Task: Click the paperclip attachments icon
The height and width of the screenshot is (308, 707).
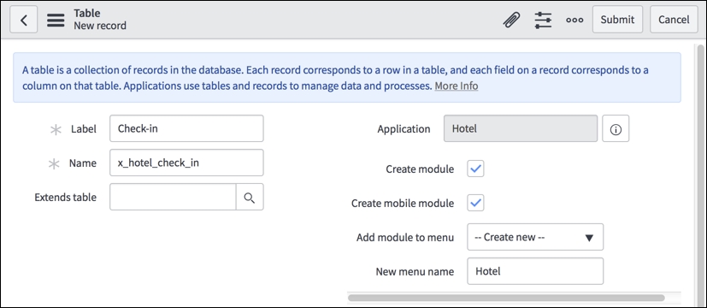Action: pyautogui.click(x=511, y=20)
